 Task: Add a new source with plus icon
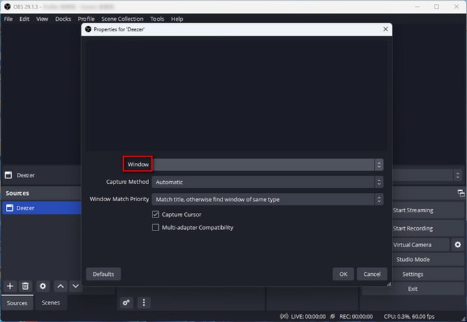[10, 286]
